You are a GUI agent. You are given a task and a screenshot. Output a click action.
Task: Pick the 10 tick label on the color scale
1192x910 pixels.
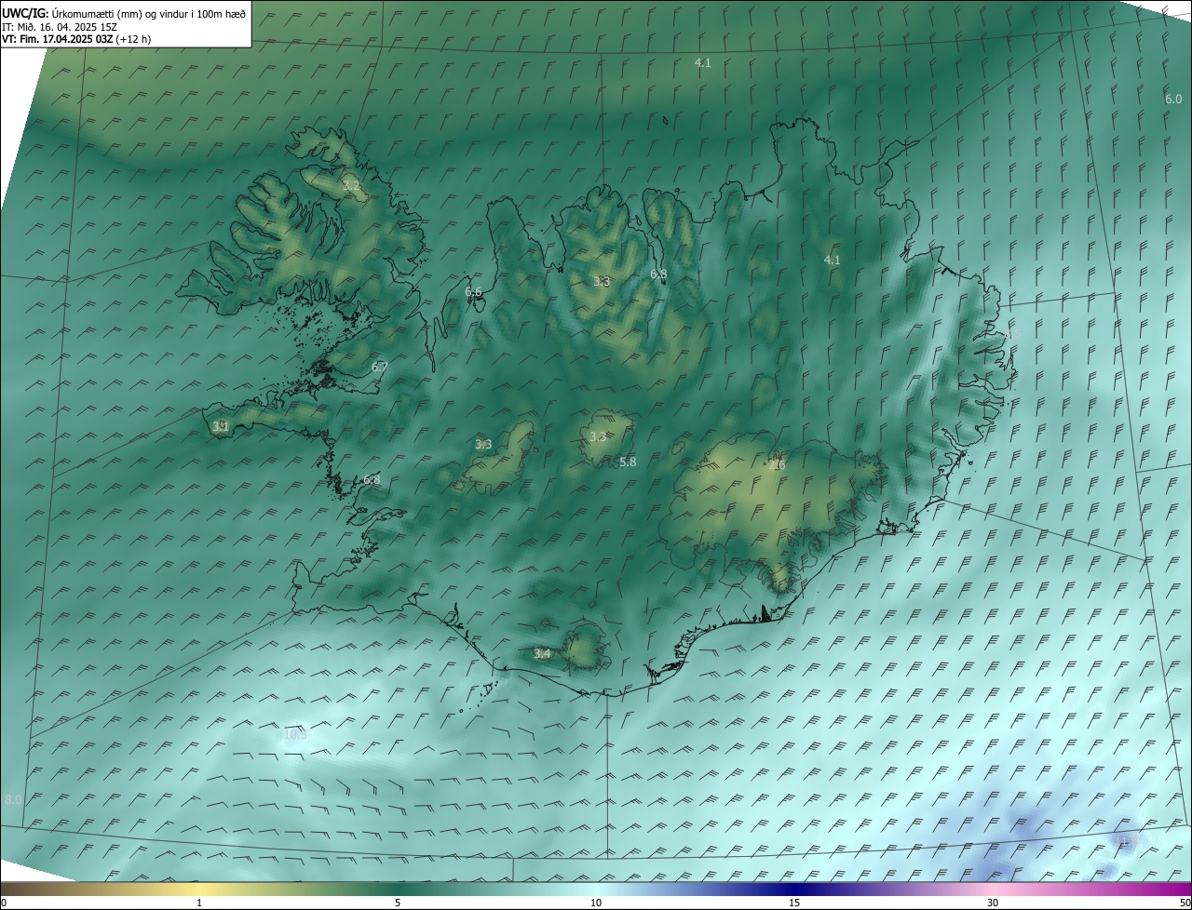click(596, 903)
